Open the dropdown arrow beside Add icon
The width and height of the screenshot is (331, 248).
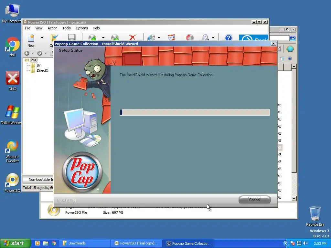click(x=103, y=38)
